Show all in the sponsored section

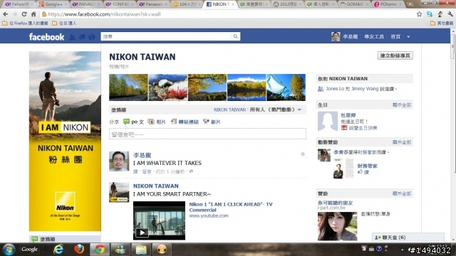pos(402,193)
